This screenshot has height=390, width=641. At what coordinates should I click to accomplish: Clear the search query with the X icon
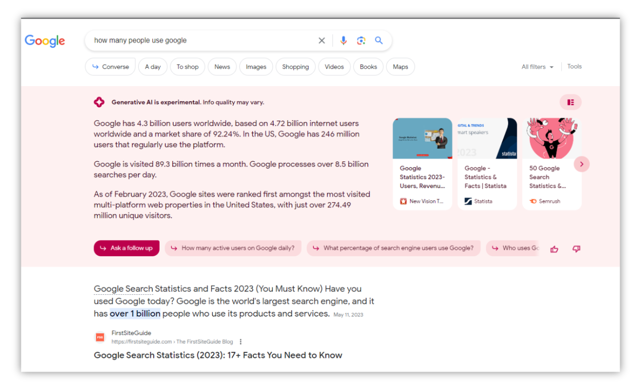321,40
